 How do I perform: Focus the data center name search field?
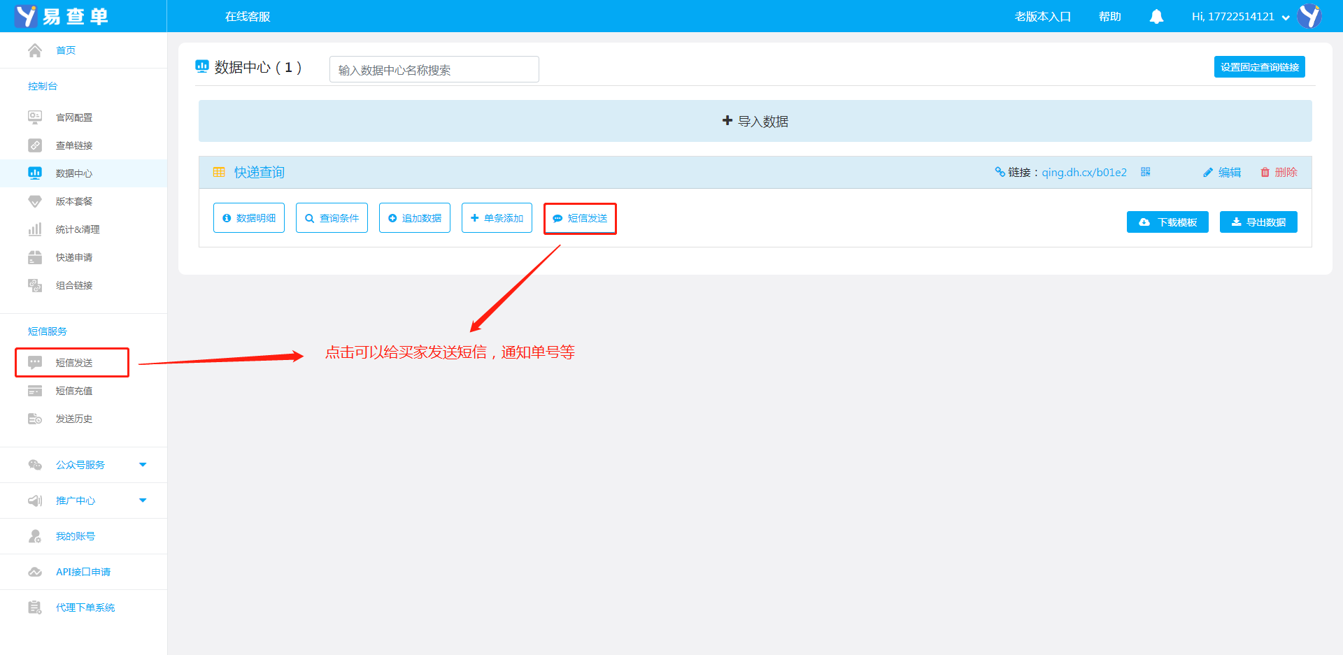434,70
